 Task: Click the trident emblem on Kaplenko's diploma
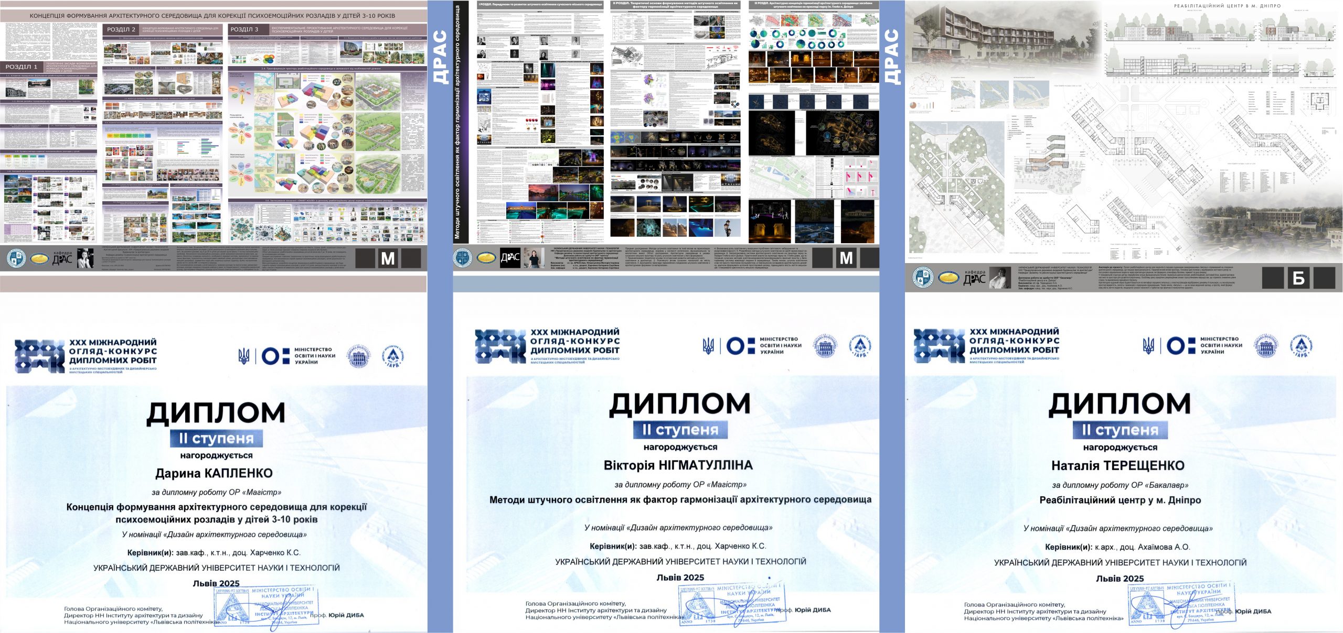[244, 356]
